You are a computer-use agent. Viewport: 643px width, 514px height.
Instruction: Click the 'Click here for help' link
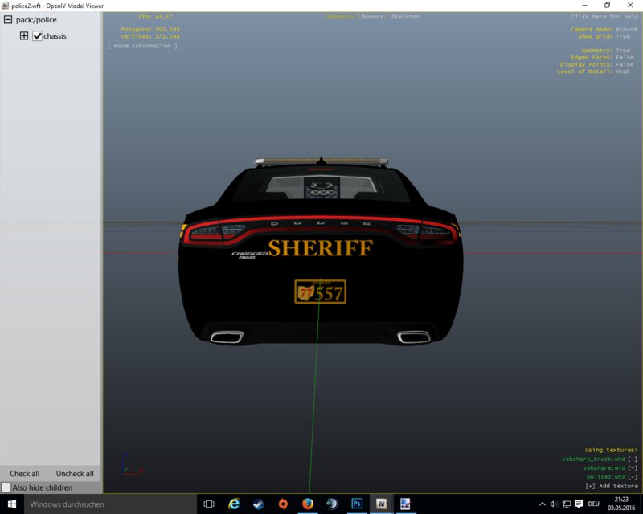pos(604,17)
